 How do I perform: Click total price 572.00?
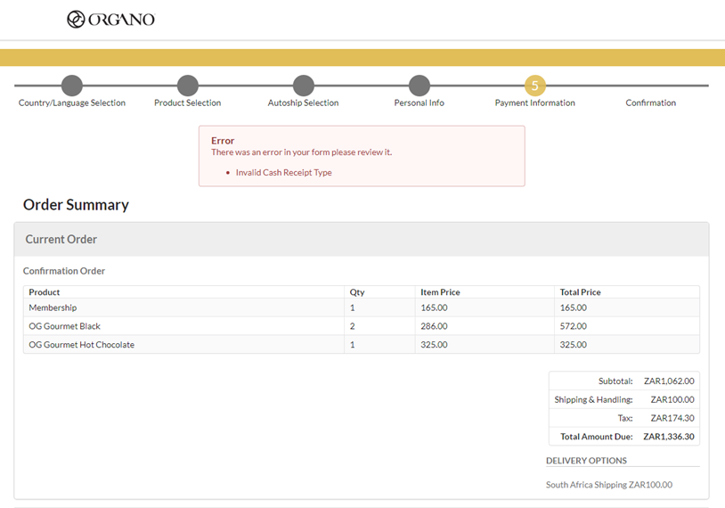coord(574,326)
